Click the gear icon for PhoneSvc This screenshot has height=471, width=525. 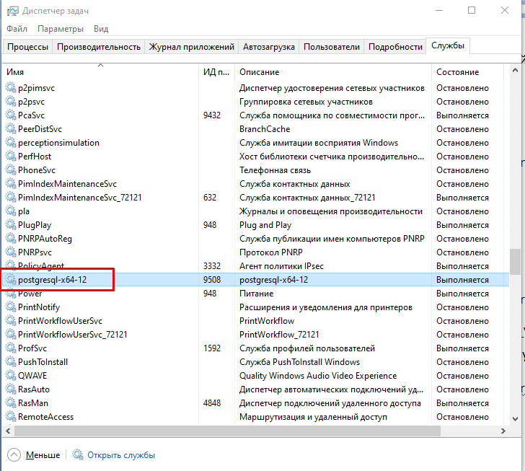coord(11,170)
